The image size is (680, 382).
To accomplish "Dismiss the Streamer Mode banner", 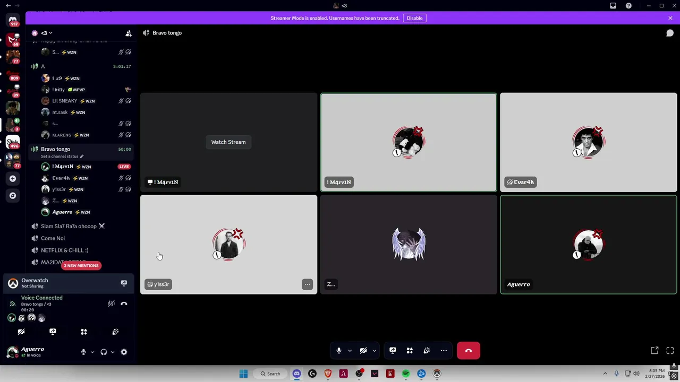I will coord(670,18).
